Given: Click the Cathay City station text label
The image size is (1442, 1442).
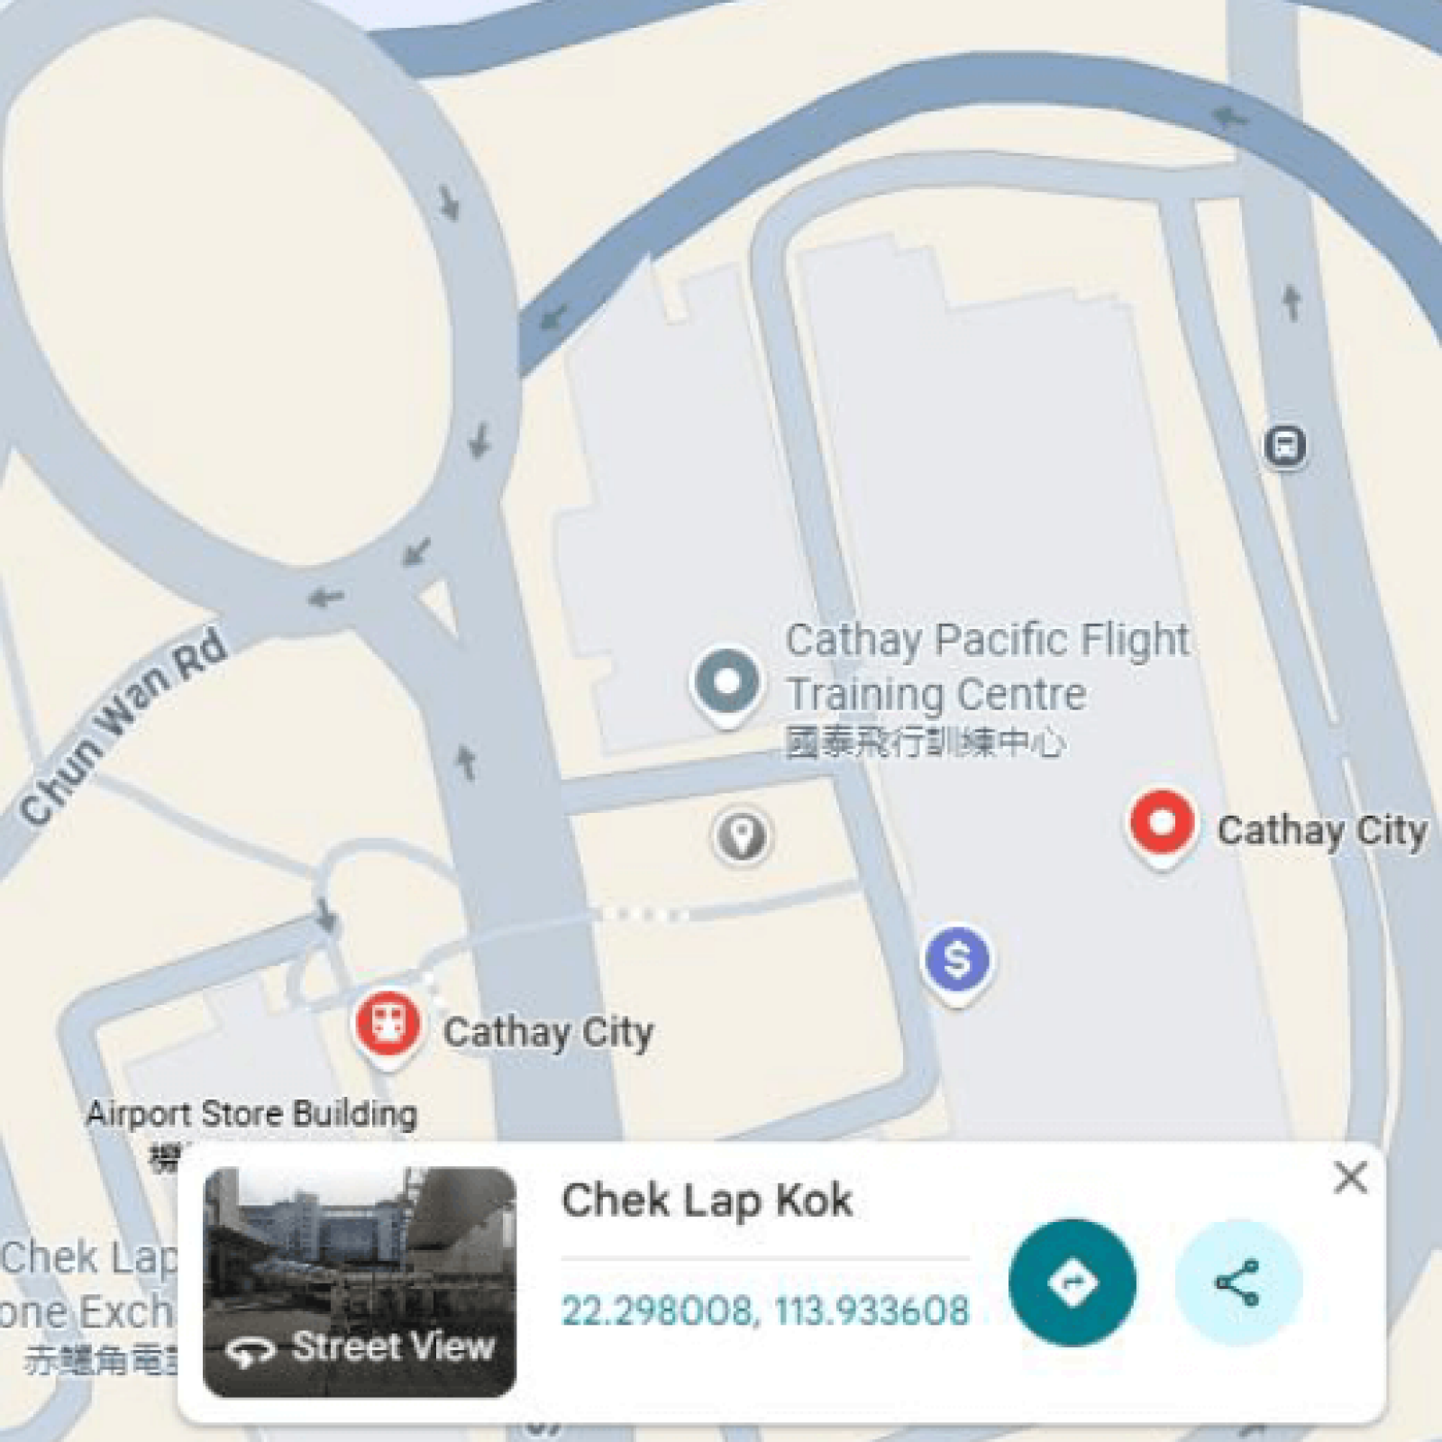Looking at the screenshot, I should coord(548,1033).
